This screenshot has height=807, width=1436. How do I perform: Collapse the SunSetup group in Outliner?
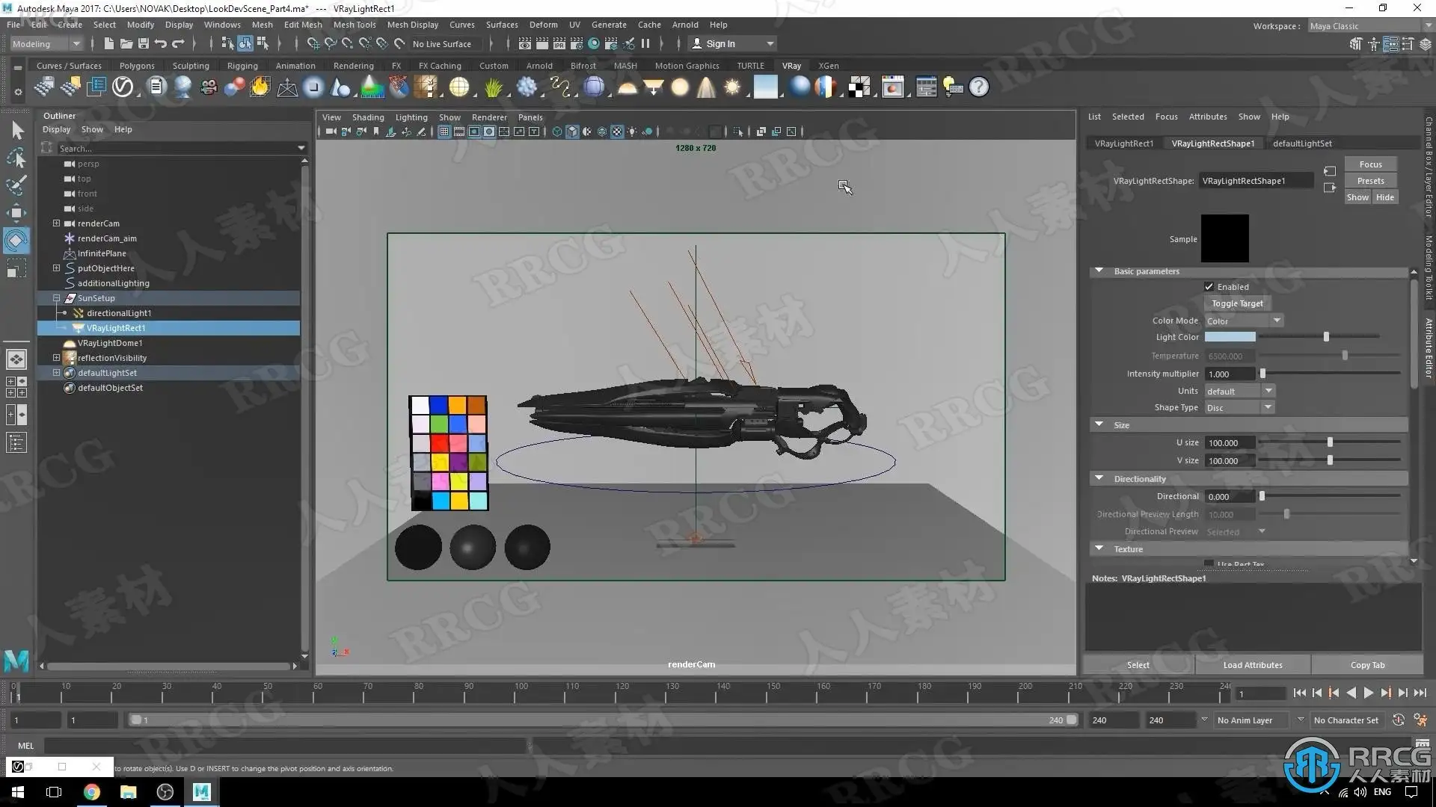(56, 298)
